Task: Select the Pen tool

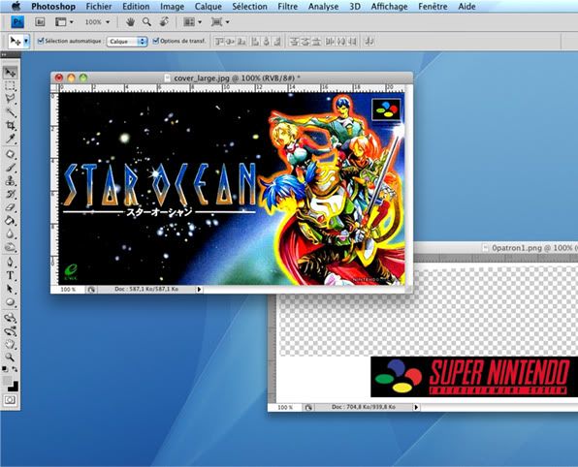Action: (x=10, y=263)
